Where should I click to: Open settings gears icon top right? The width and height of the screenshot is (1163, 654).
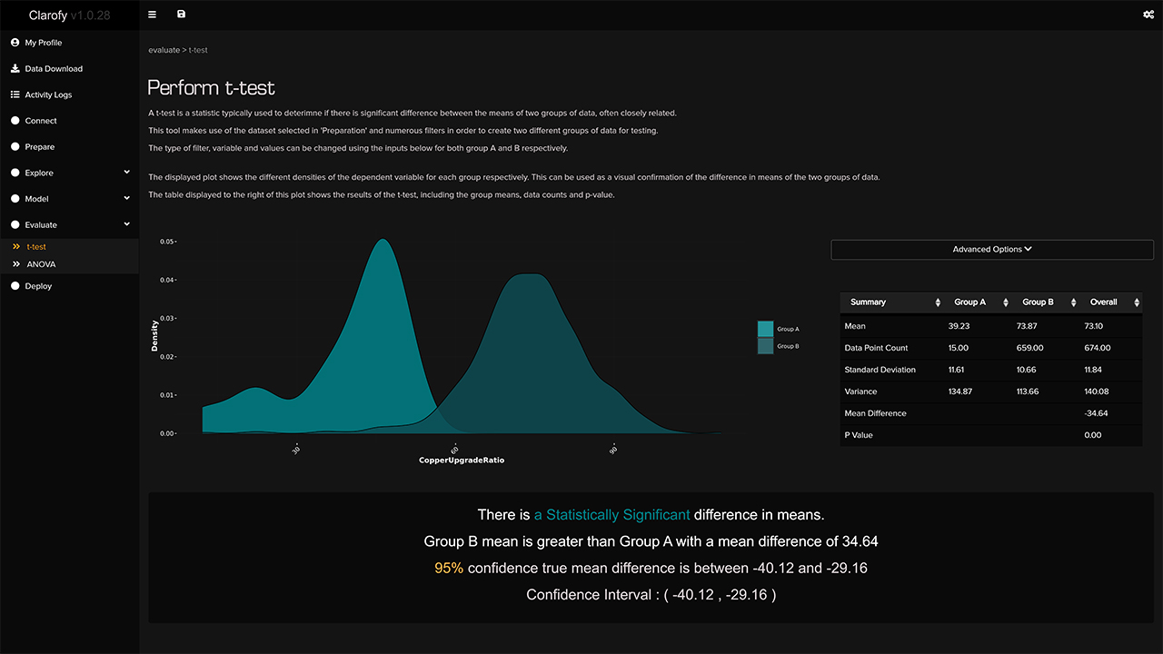pyautogui.click(x=1148, y=15)
